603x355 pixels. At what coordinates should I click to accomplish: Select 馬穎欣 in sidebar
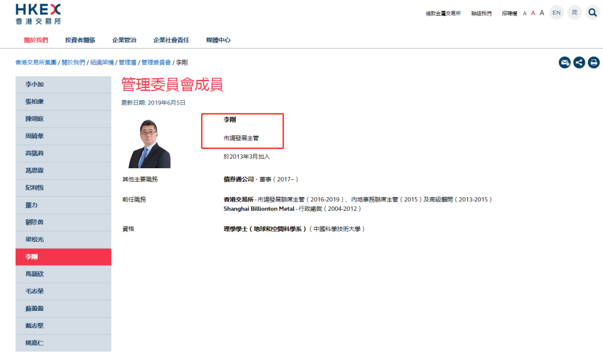click(x=64, y=274)
